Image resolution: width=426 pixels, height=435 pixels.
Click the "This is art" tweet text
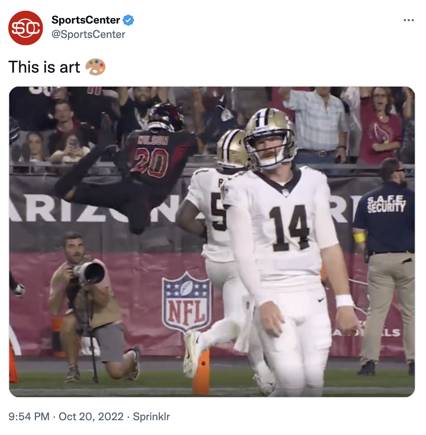[x=44, y=67]
